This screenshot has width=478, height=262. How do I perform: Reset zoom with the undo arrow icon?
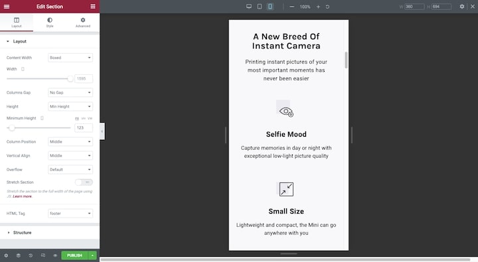(327, 7)
